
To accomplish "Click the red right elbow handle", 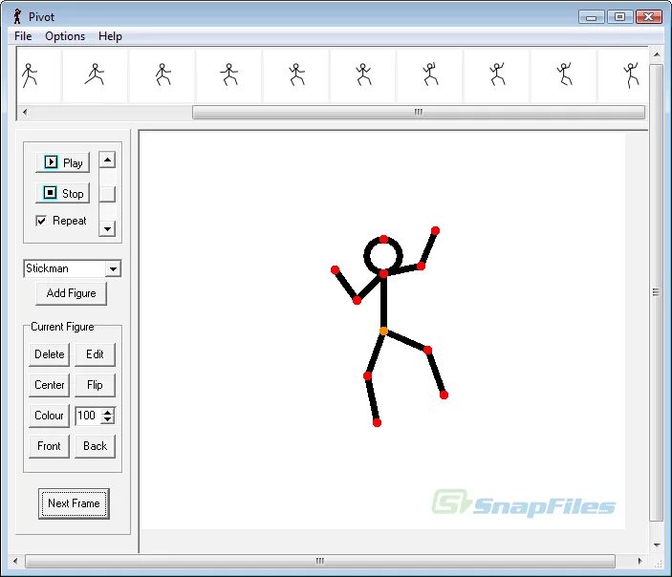I will [421, 266].
